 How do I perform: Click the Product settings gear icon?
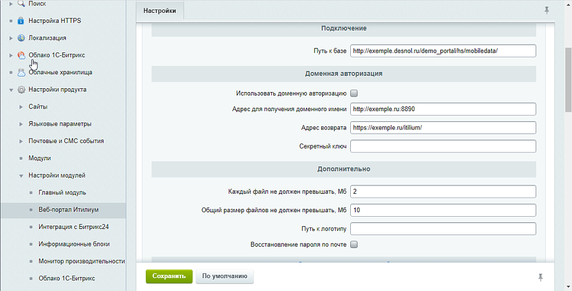coord(21,89)
